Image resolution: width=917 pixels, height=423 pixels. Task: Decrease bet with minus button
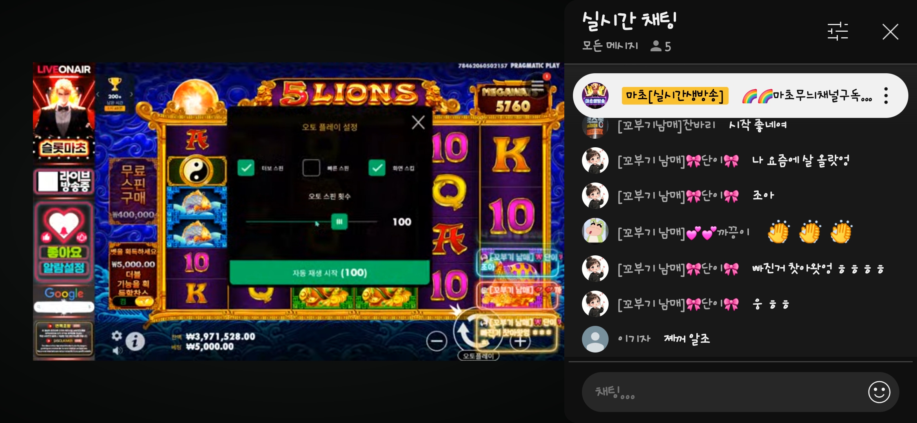437,342
